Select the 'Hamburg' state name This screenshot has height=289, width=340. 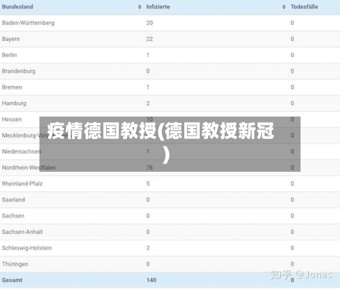tap(14, 104)
